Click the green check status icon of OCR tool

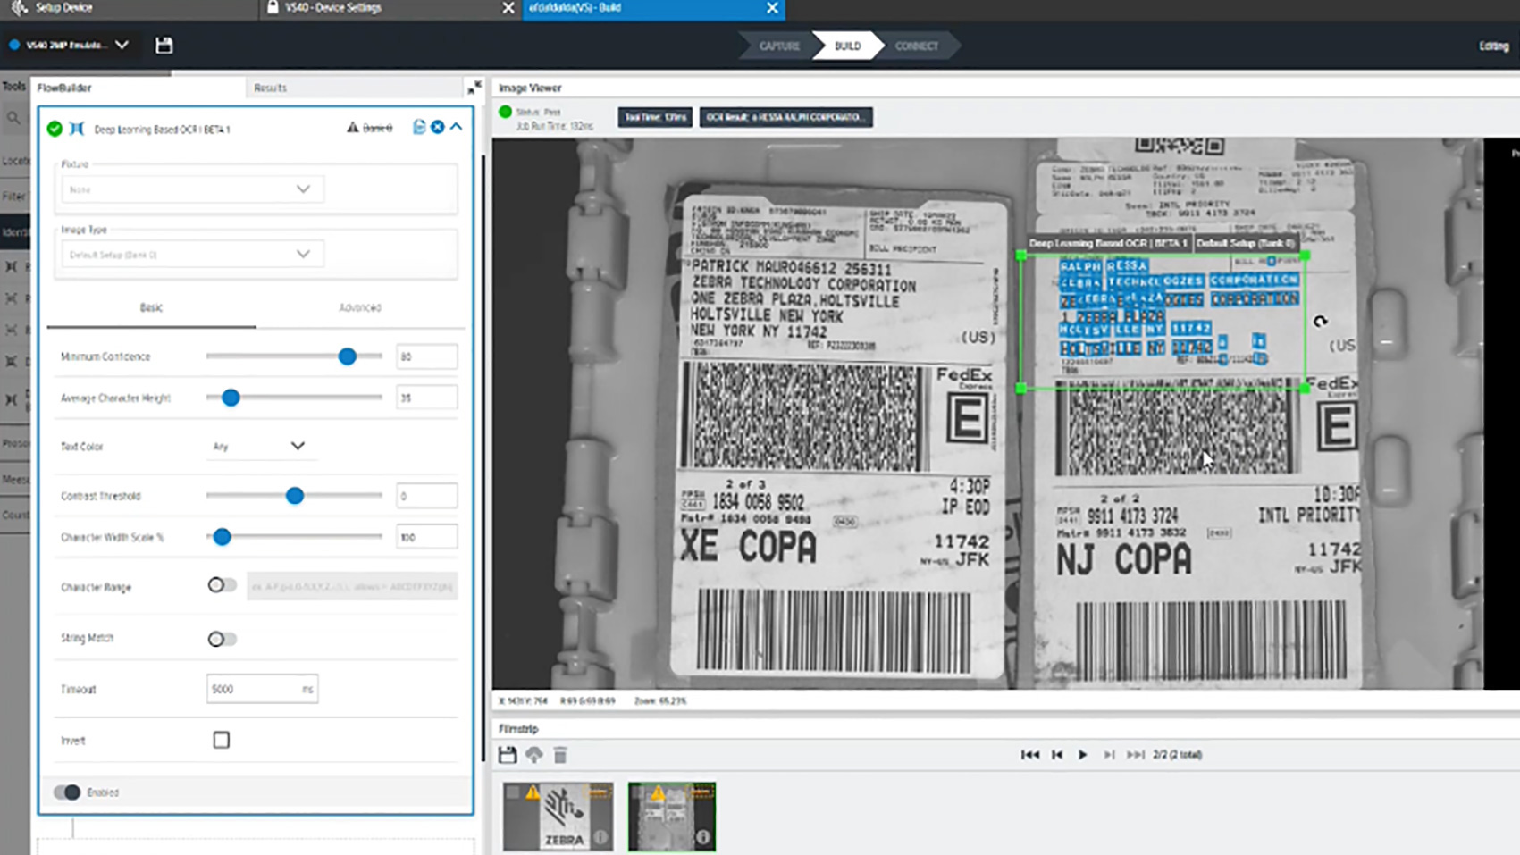click(x=55, y=129)
